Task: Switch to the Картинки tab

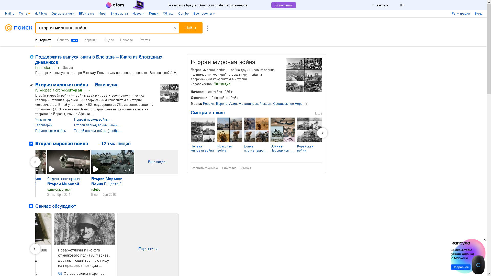Action: click(91, 40)
